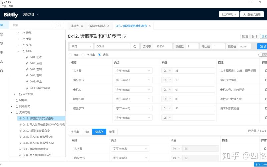The width and height of the screenshot is (267, 167).
Task: Click the 配置 button
Action: point(245,37)
